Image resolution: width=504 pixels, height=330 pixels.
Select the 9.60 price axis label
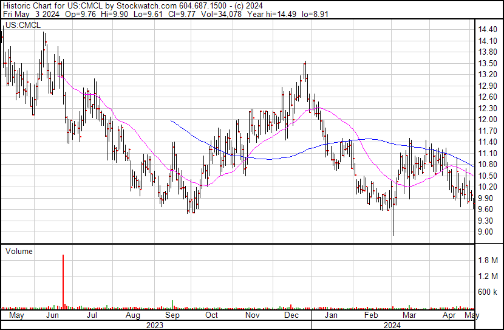pos(485,210)
